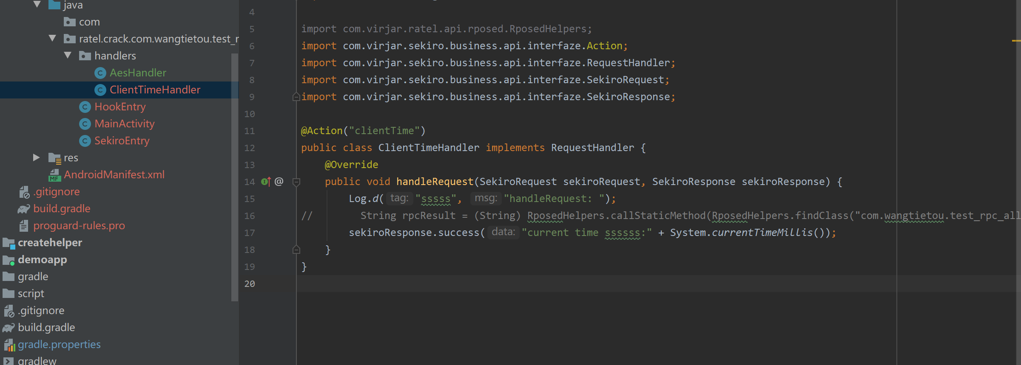The width and height of the screenshot is (1021, 365).
Task: Open gradle.properties file
Action: point(59,344)
